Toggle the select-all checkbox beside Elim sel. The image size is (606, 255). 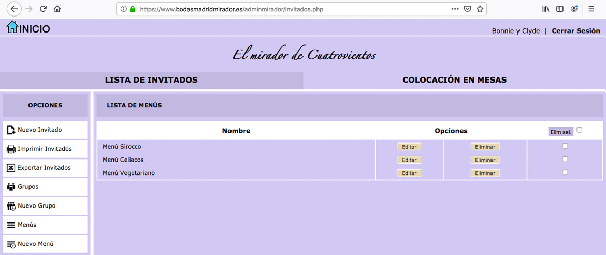pos(579,130)
